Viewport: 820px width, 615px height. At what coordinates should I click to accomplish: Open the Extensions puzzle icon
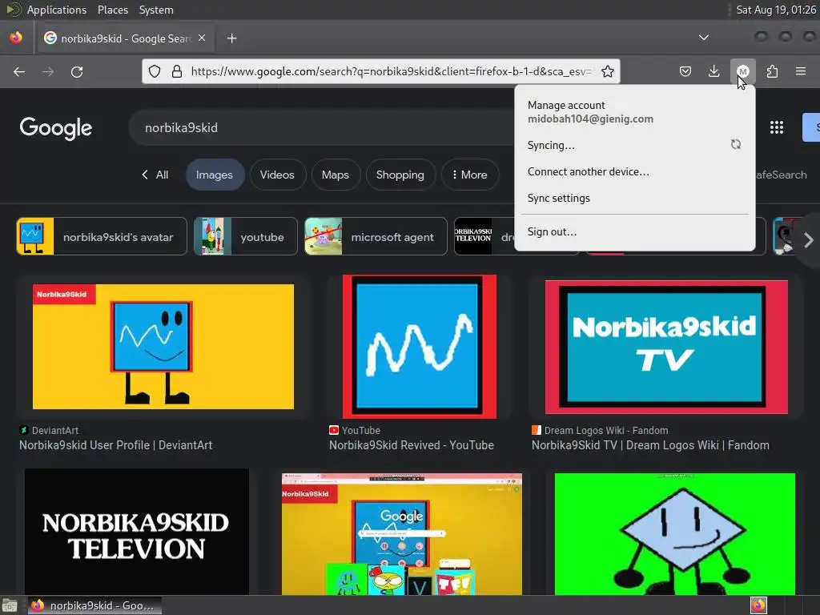[x=772, y=71]
